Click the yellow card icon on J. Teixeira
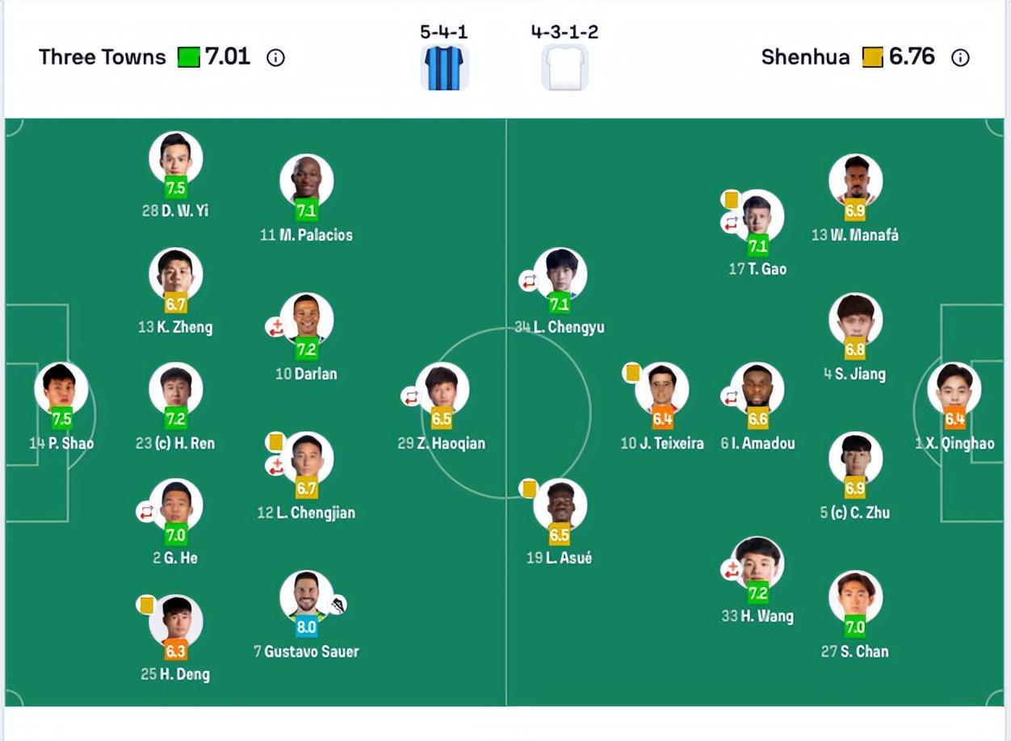Viewport: 1011px width, 741px height. pos(632,372)
